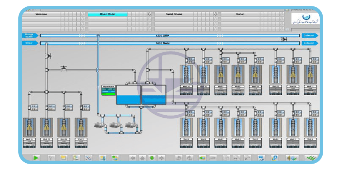341x170 pixels.
Task: Click the gray left arrow in bottom toolbar
Action: (x=133, y=158)
